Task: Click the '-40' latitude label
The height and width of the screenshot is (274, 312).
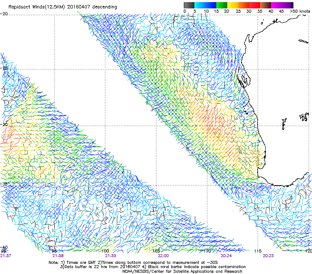Action: 4,247
